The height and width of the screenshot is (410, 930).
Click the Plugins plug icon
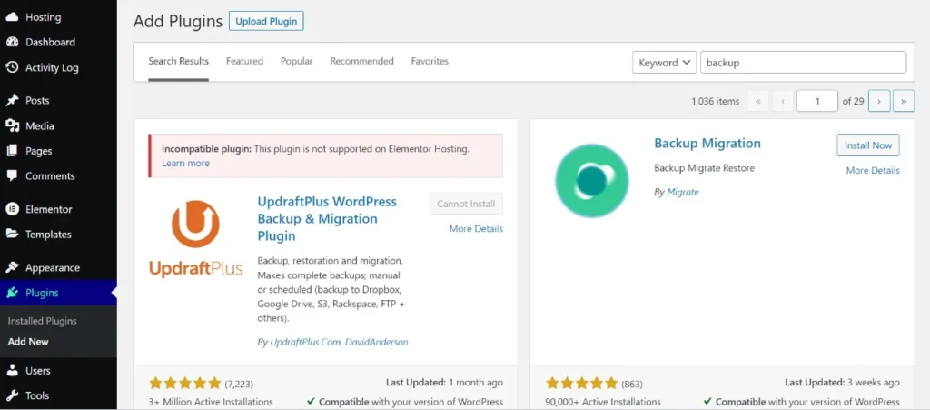[12, 293]
